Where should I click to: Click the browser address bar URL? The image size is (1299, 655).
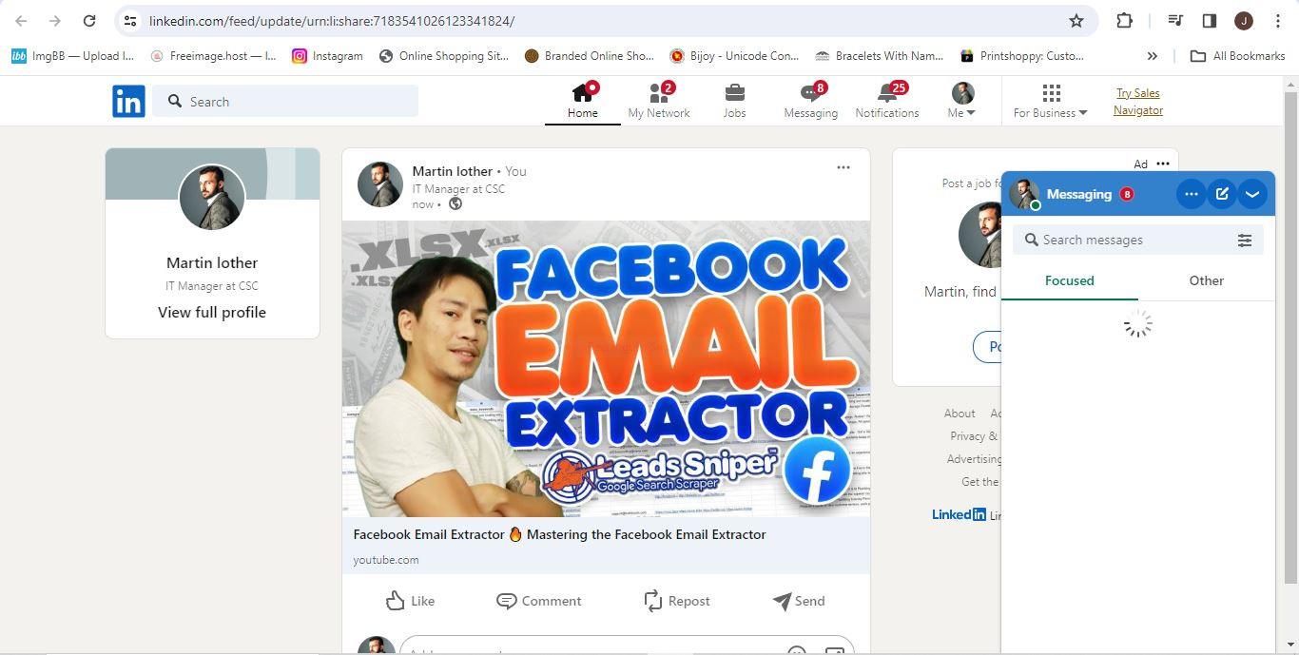click(x=332, y=21)
